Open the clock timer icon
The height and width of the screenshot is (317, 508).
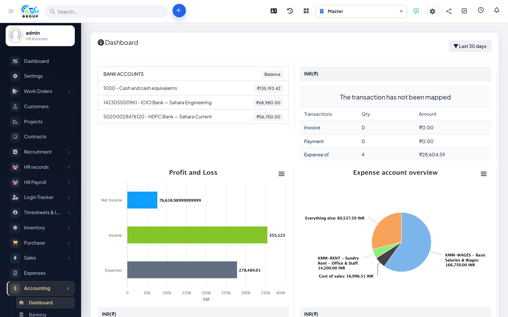pyautogui.click(x=481, y=10)
